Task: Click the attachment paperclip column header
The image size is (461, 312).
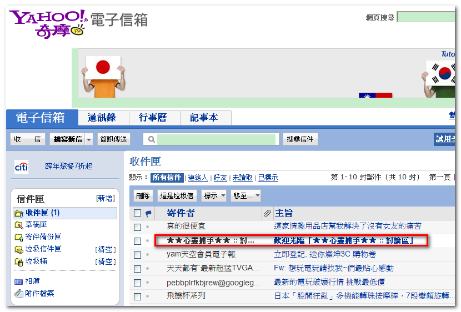Action: 267,213
